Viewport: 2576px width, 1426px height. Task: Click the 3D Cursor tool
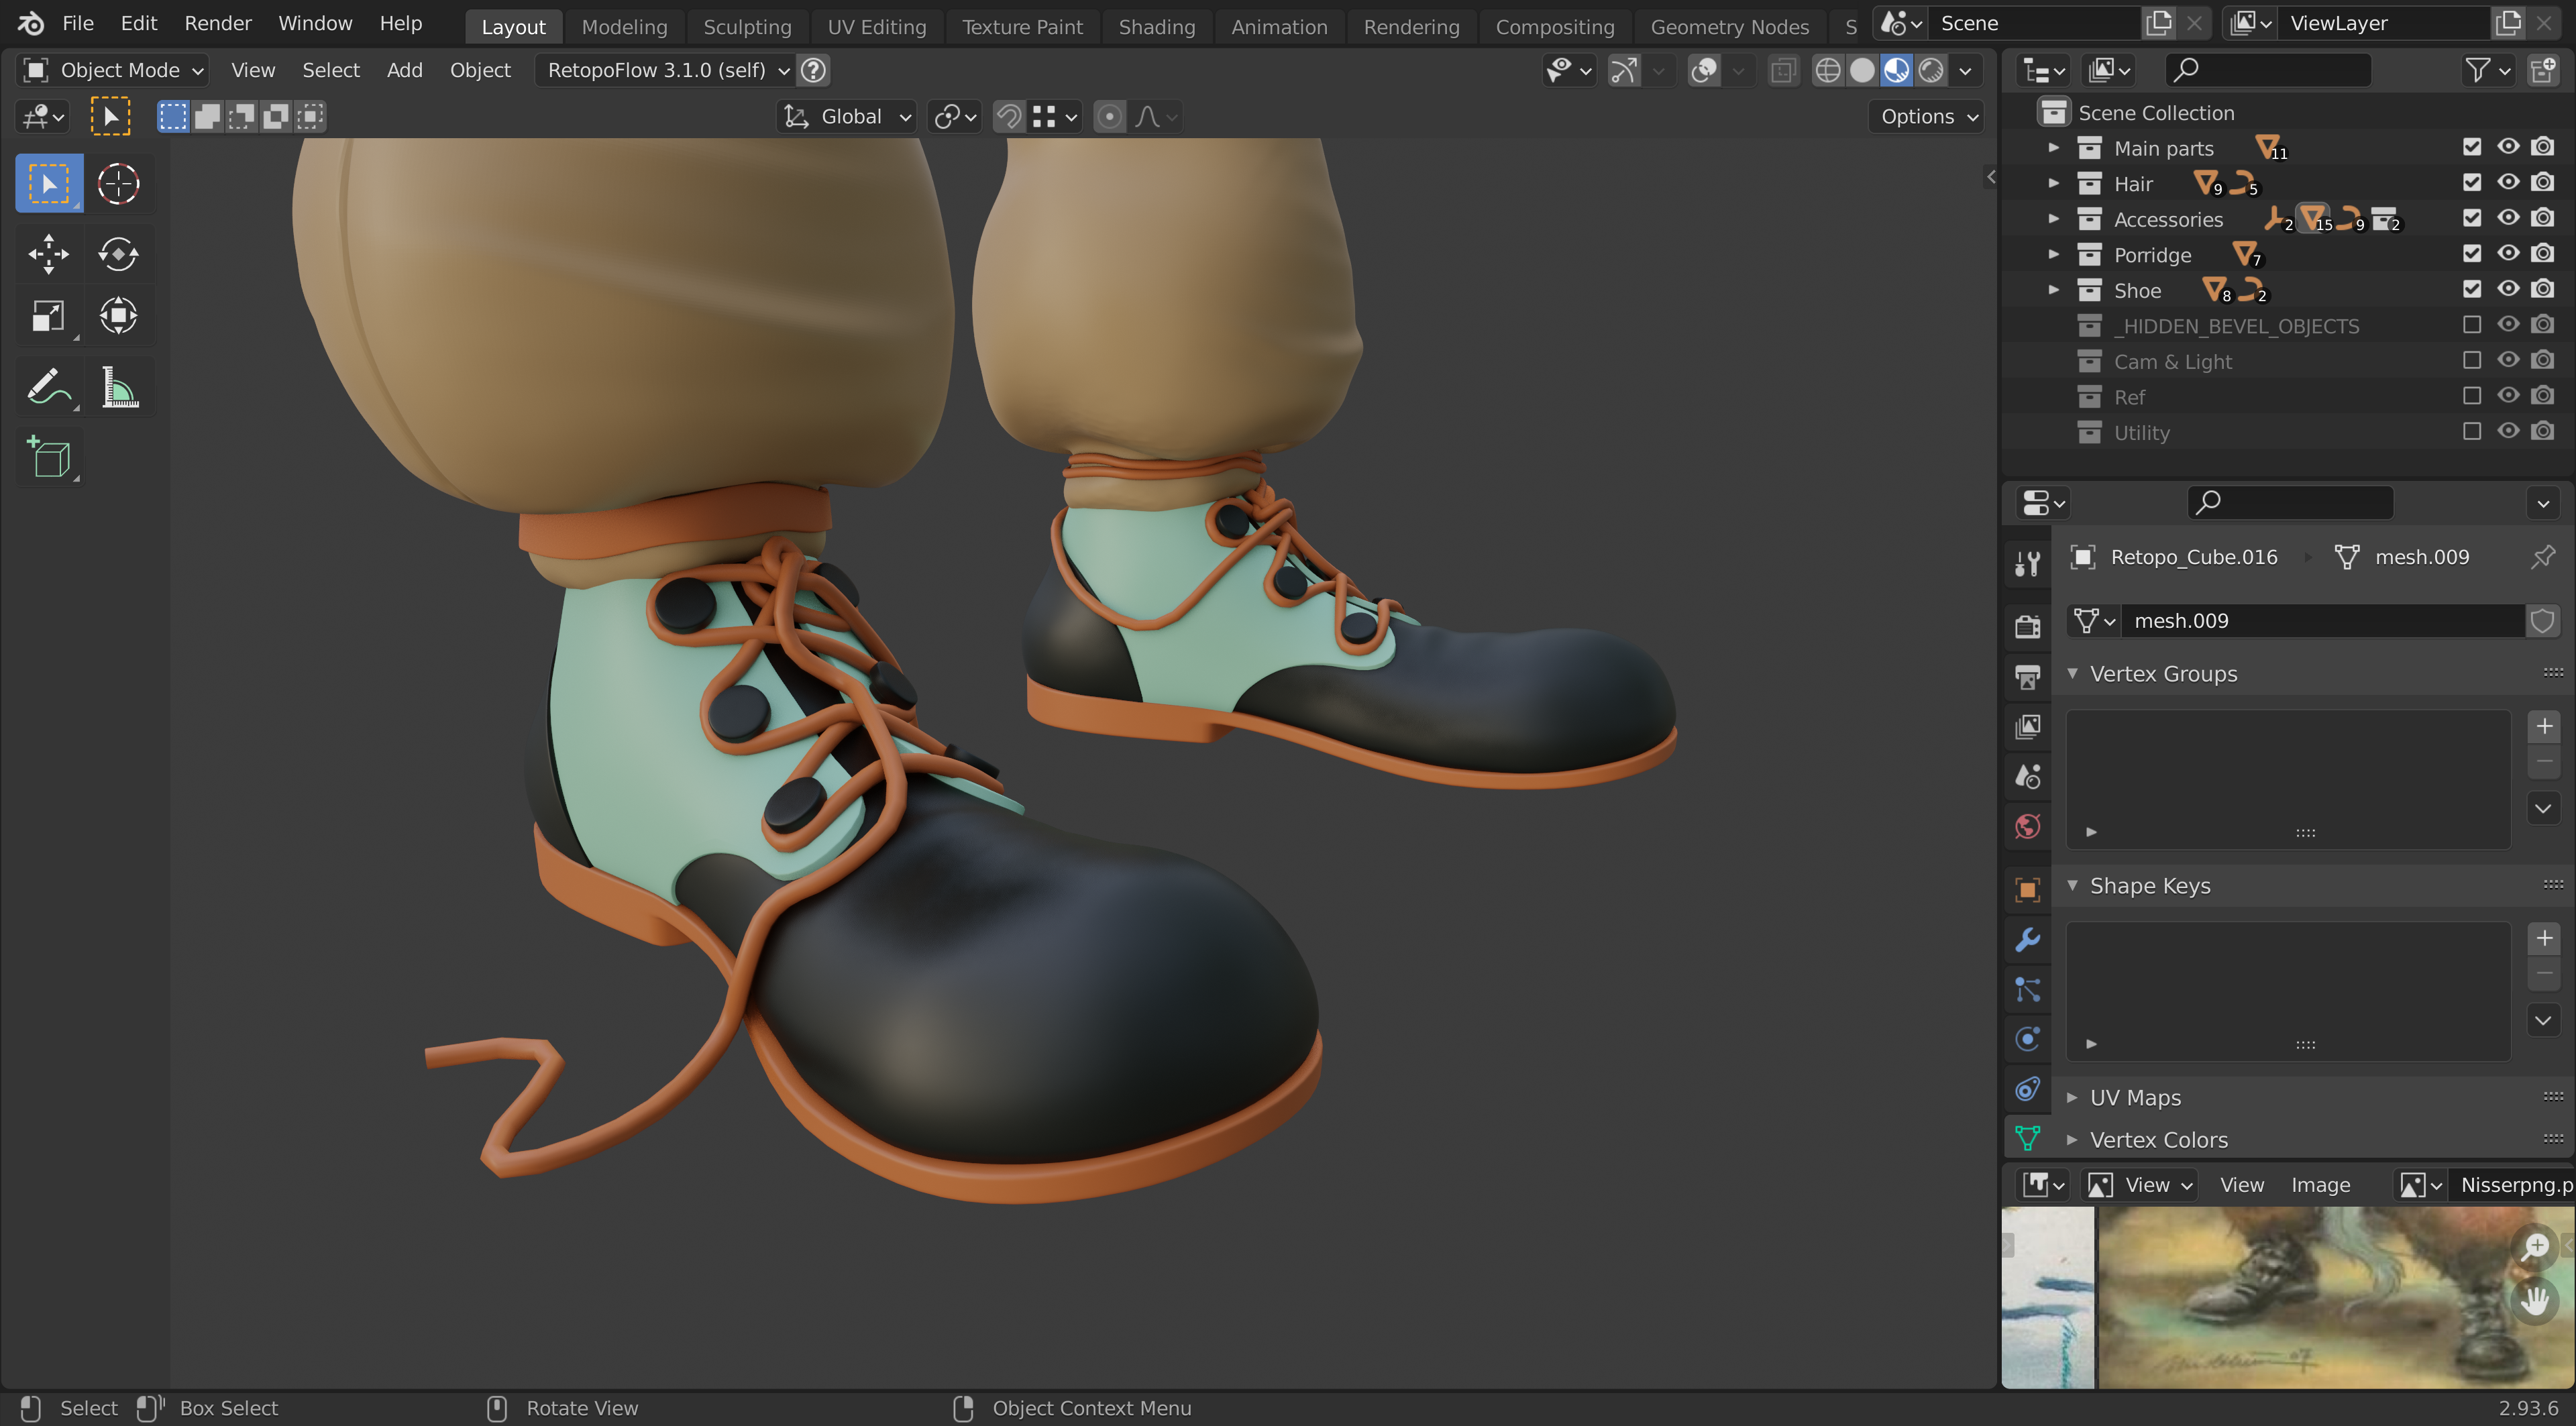pyautogui.click(x=118, y=183)
